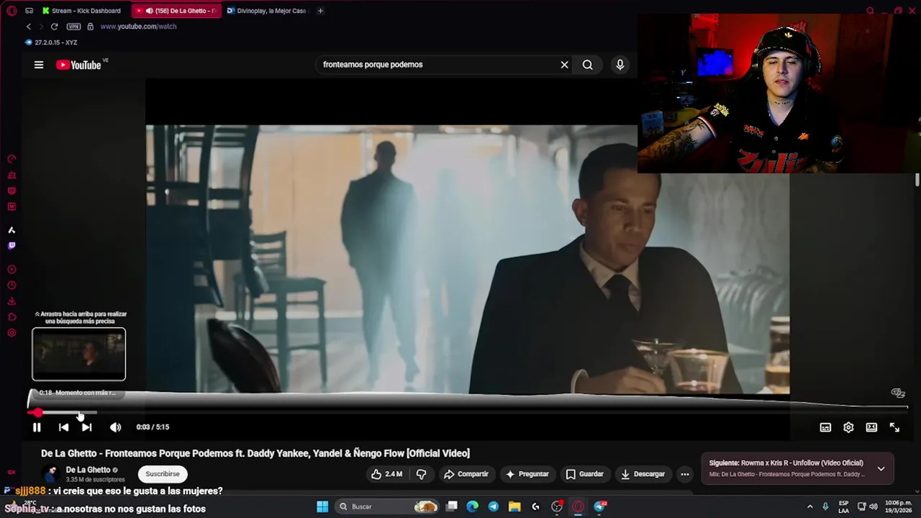
Task: Switch to the Stream - Kick Dashboard tab
Action: pyautogui.click(x=81, y=11)
